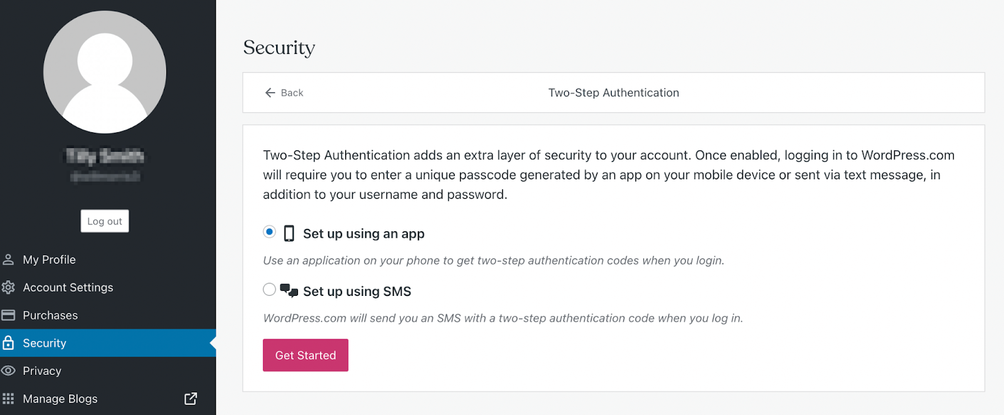Click the Privacy eye icon
This screenshot has height=415, width=1004.
click(8, 370)
